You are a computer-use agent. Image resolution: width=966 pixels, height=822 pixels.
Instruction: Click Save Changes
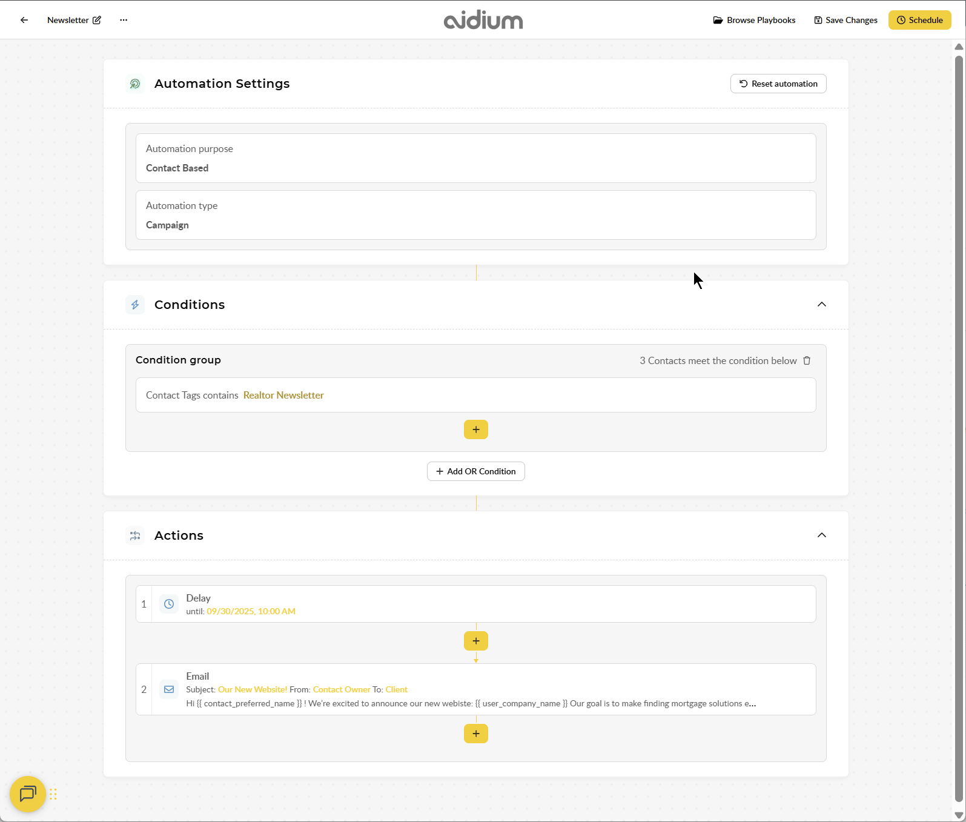point(845,20)
